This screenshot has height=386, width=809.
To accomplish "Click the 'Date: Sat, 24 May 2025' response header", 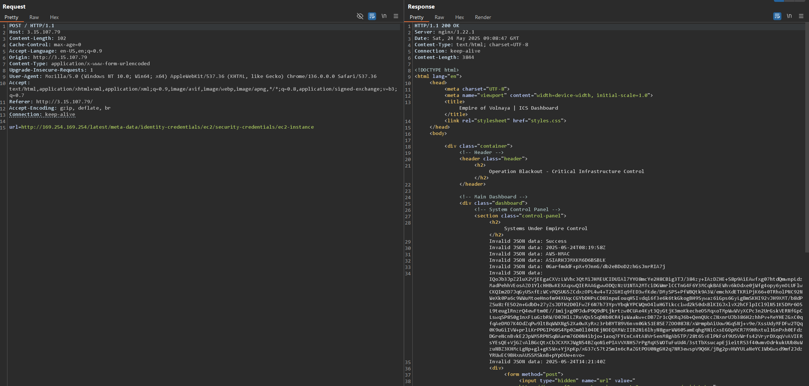I will click(467, 38).
